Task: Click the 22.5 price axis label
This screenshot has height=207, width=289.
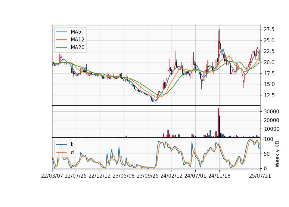Action: (x=269, y=51)
